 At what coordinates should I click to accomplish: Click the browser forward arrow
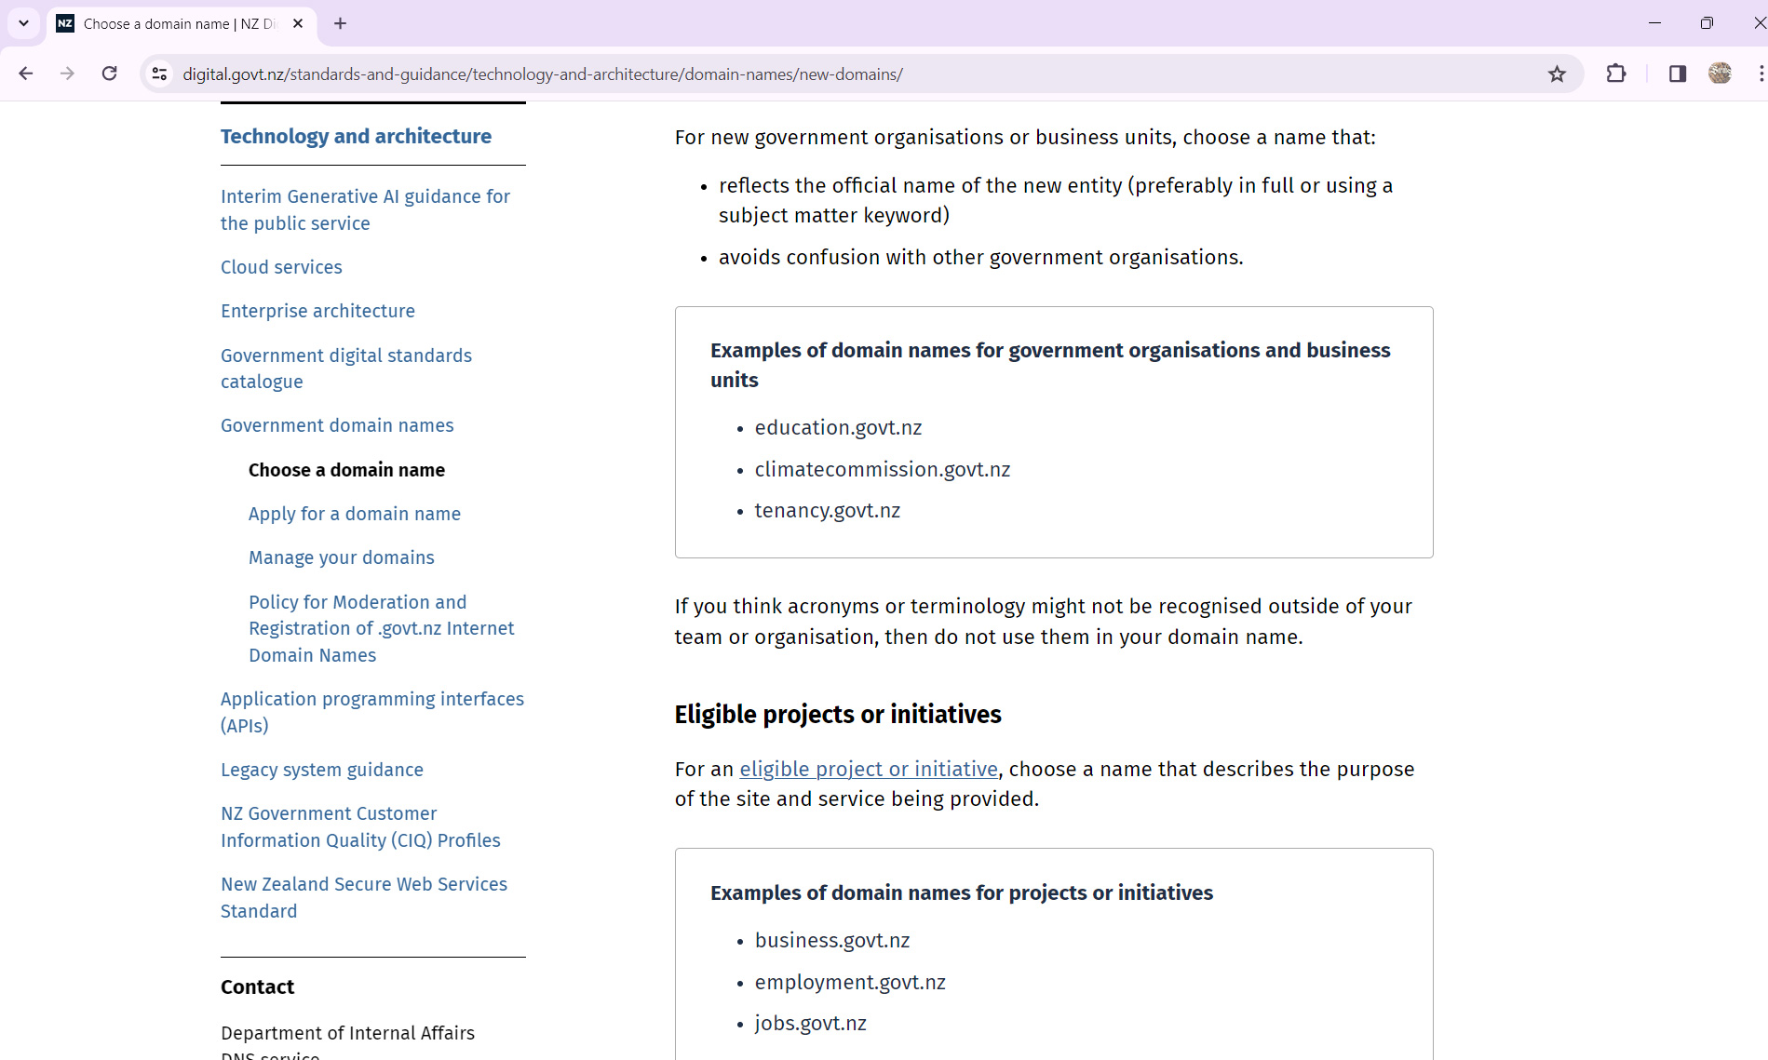pyautogui.click(x=67, y=74)
